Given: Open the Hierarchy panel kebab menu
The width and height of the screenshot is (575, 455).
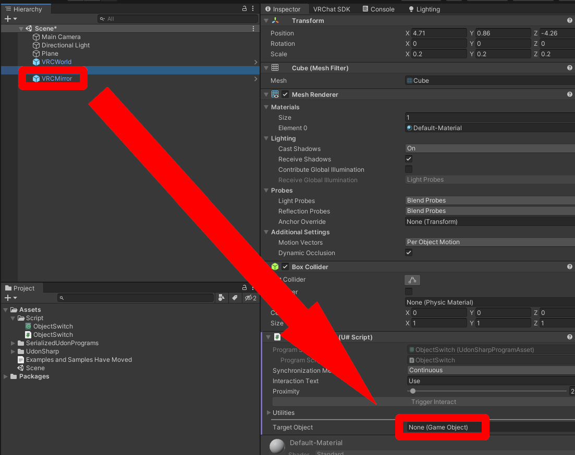Looking at the screenshot, I should pos(253,8).
